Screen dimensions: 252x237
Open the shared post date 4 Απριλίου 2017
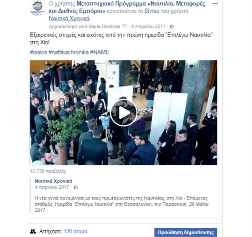[52, 187]
